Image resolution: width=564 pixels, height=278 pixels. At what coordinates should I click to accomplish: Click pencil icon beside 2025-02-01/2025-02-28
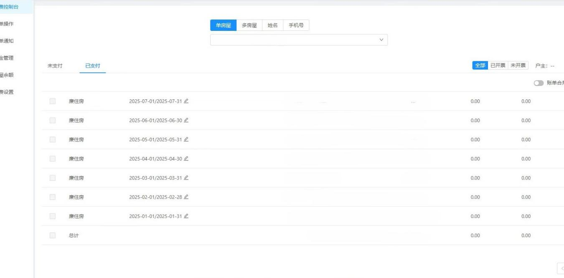186,197
